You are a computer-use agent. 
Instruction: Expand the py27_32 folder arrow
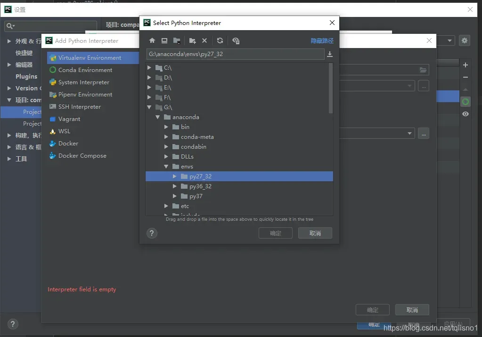175,177
